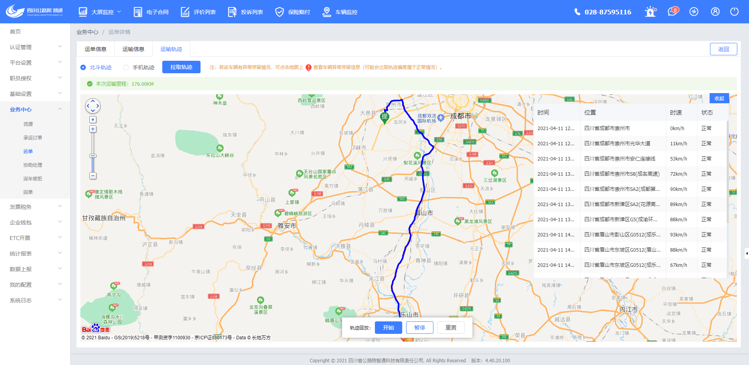Click the user profile icon

[x=715, y=12]
